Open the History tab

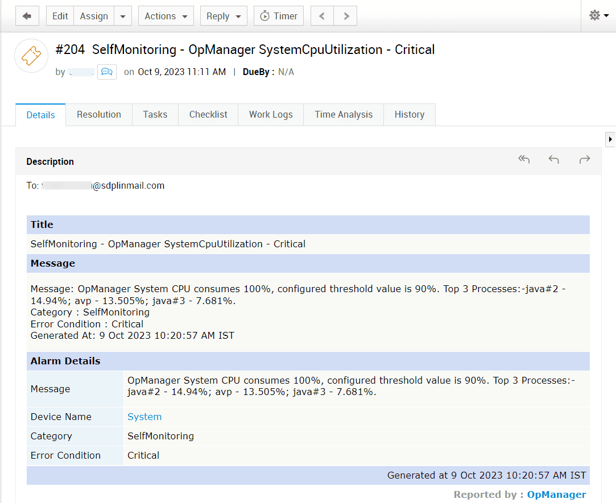[410, 115]
